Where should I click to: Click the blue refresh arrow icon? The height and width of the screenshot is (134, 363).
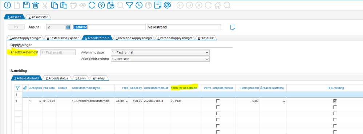[92, 5]
